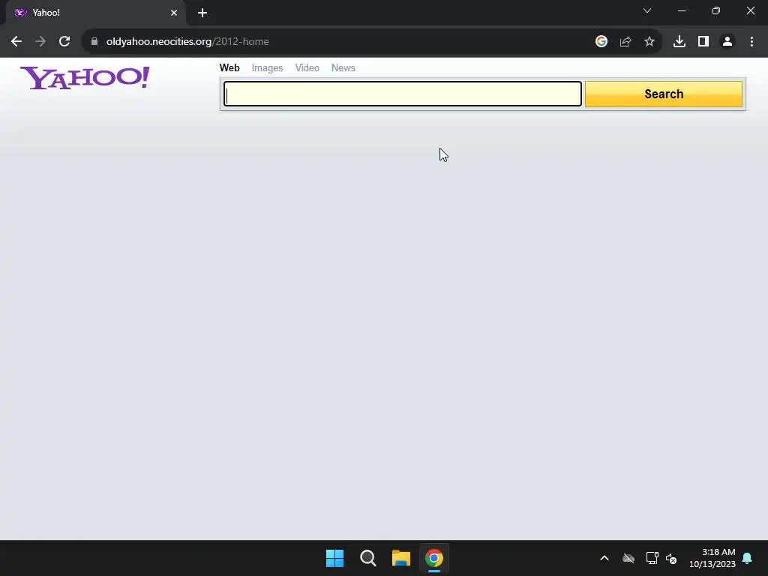The image size is (768, 576).
Task: Open the network tray icon
Action: [652, 558]
